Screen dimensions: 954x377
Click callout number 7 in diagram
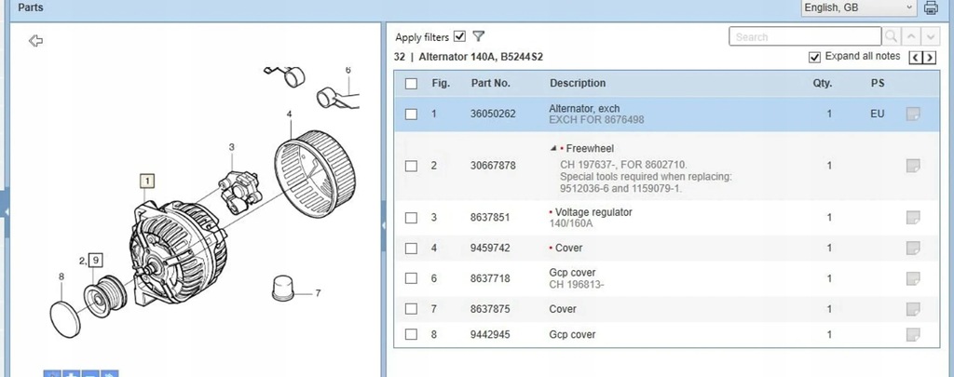(318, 293)
